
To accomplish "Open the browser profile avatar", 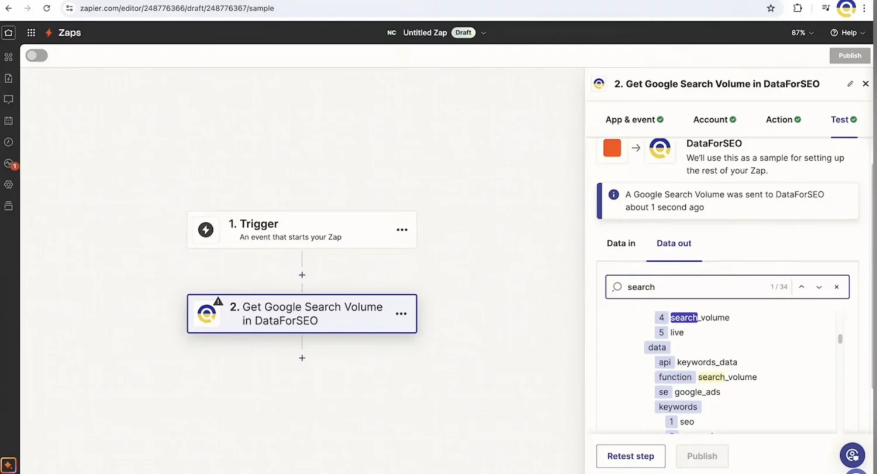I will click(x=846, y=8).
